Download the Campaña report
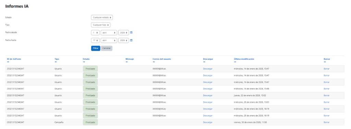 (x=208, y=122)
